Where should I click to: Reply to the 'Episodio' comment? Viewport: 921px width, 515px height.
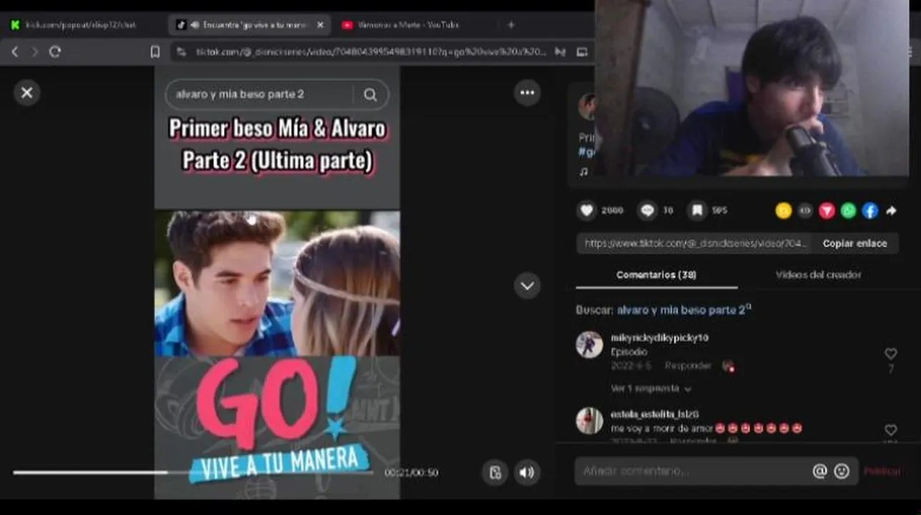687,366
